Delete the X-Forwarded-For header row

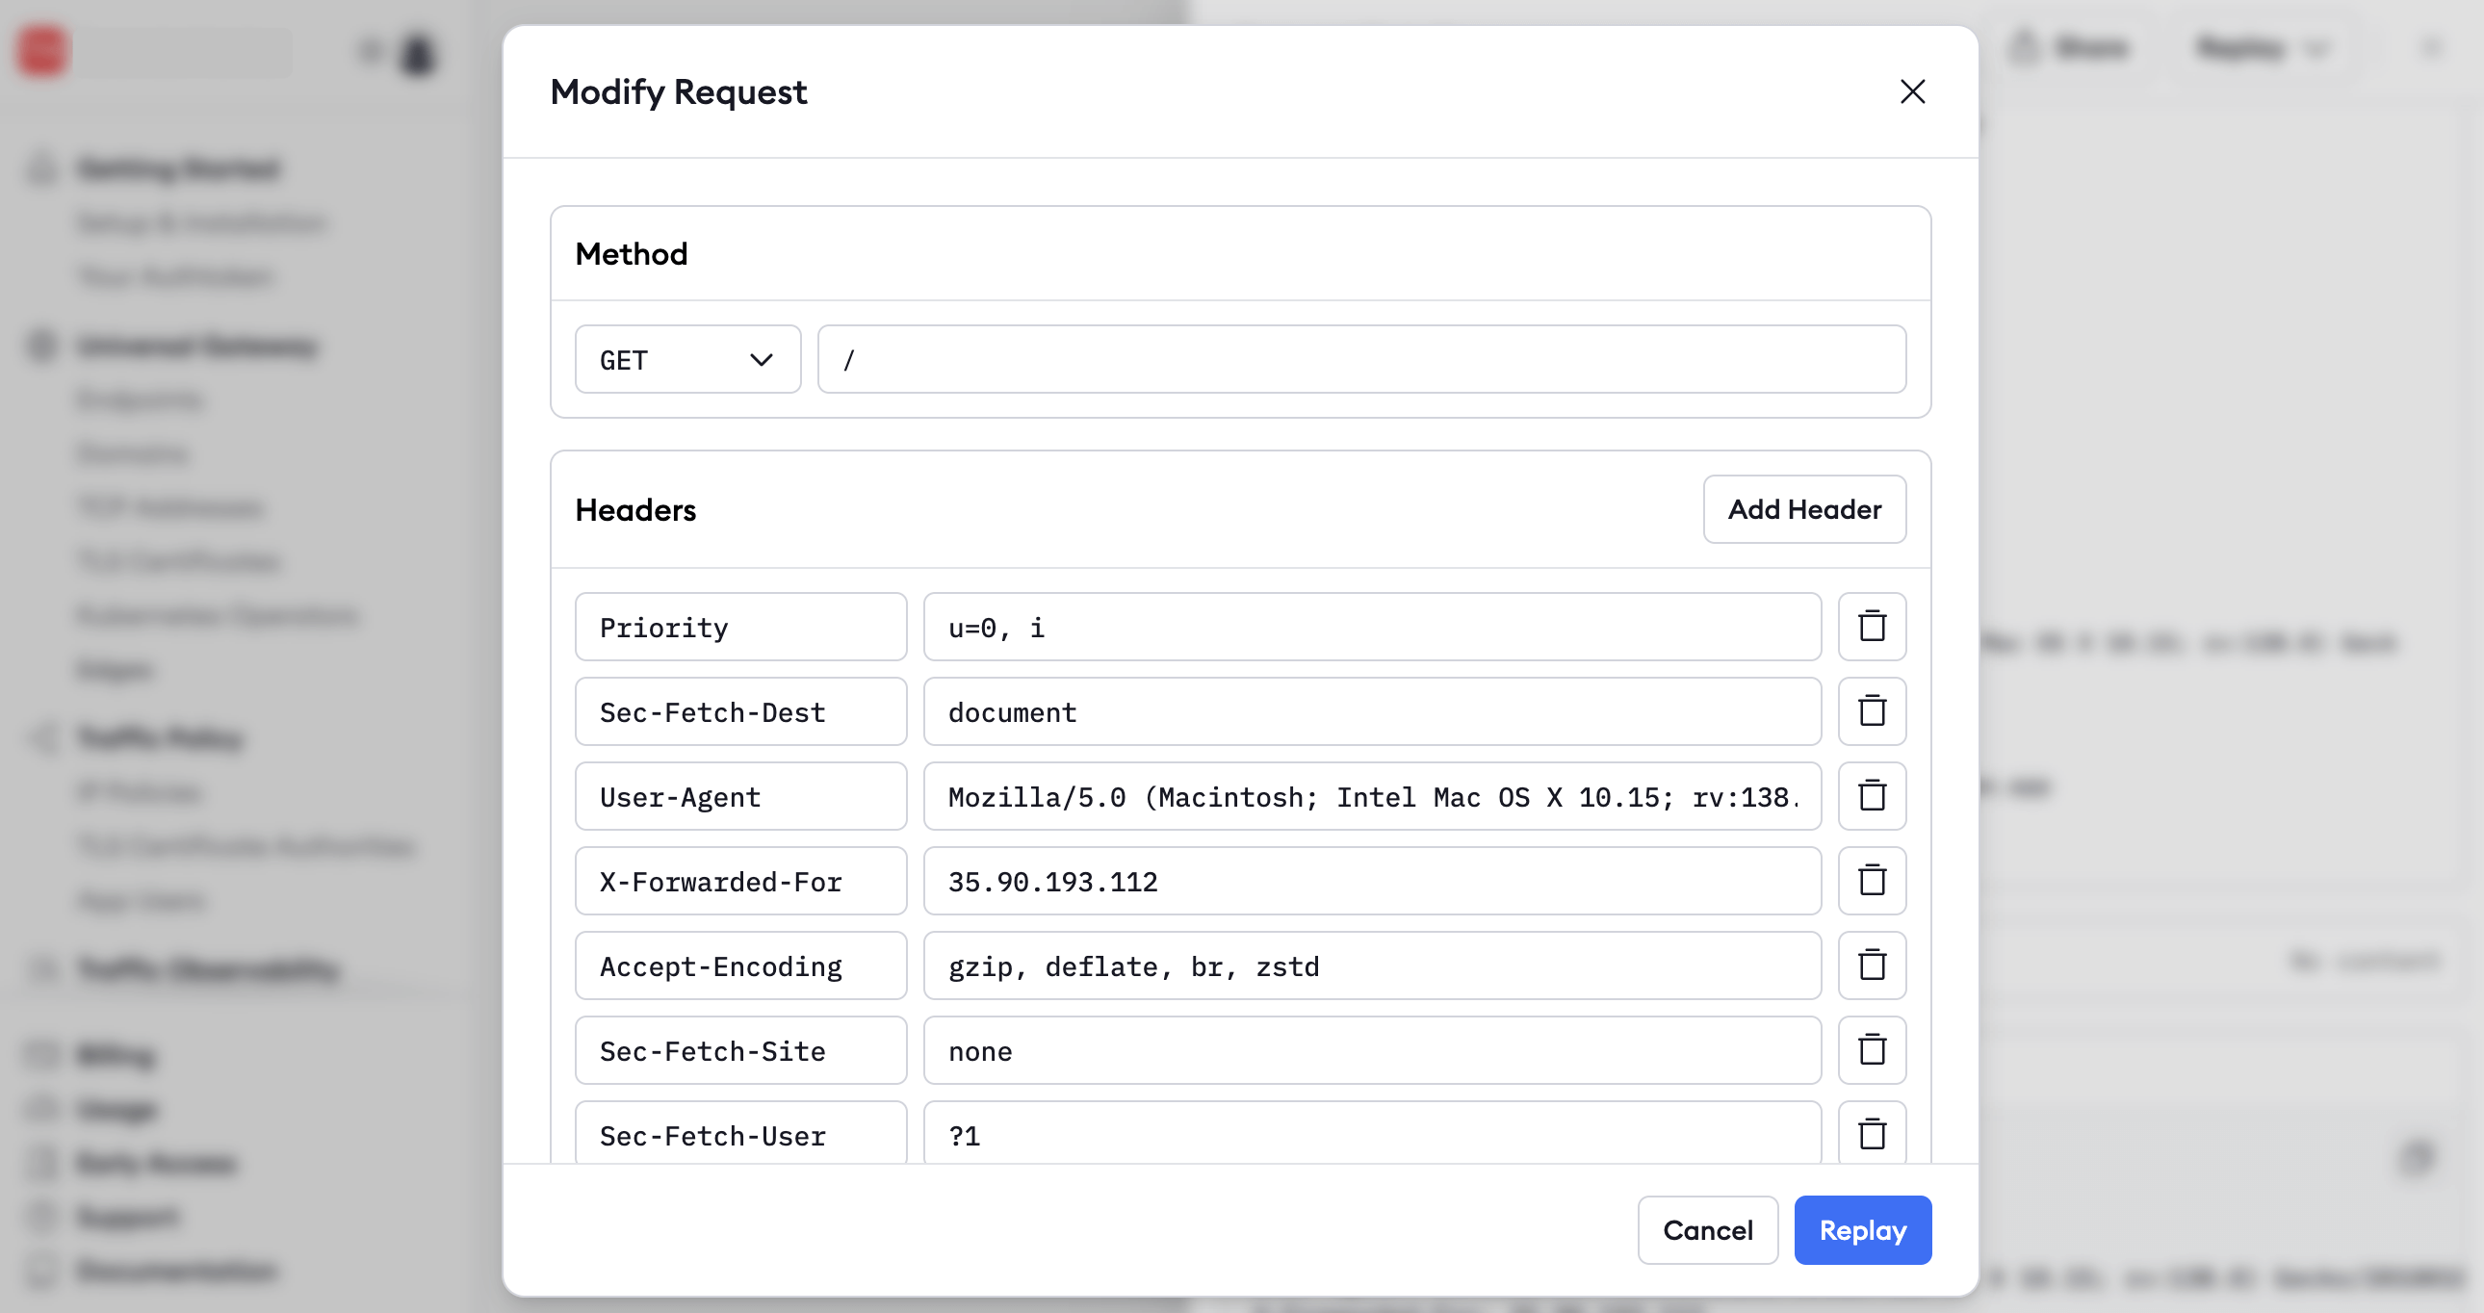click(x=1871, y=880)
